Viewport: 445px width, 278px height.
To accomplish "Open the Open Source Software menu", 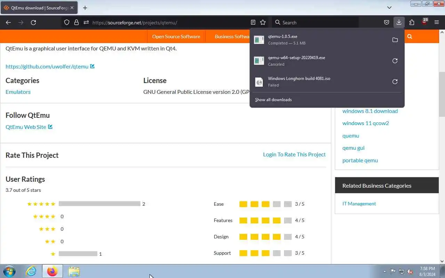I will coord(176,36).
